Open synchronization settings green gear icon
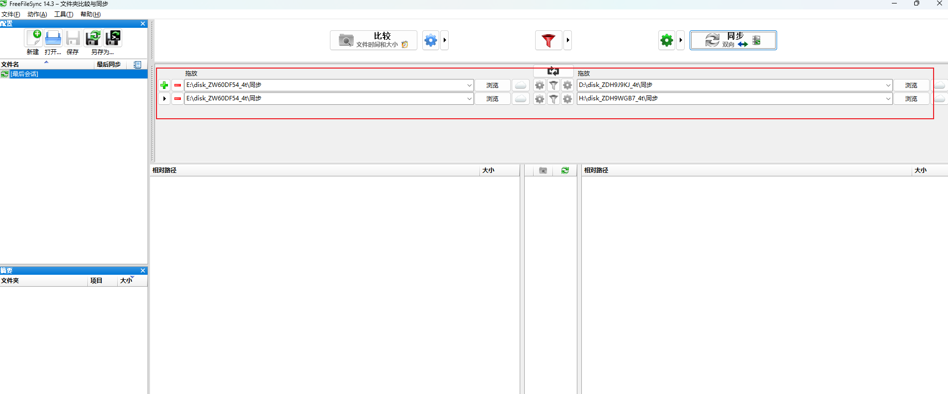 [x=667, y=40]
